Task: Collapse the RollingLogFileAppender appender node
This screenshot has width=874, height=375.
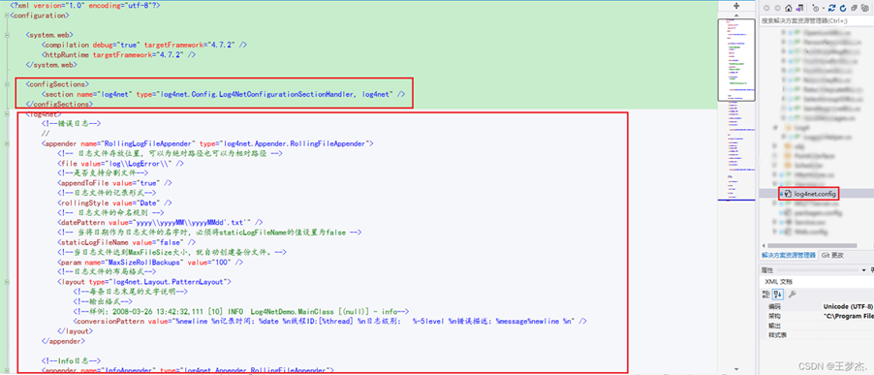Action: 6,143
